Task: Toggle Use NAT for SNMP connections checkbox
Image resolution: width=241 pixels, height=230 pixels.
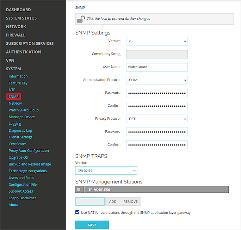Action: 78,212
